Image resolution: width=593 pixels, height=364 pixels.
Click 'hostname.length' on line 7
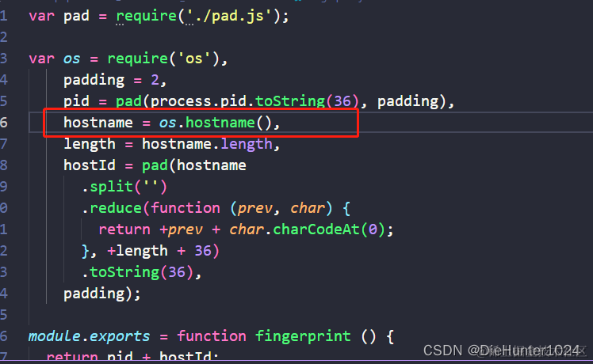[207, 144]
